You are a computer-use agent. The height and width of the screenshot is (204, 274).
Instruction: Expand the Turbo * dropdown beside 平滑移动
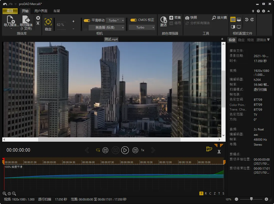coord(115,20)
